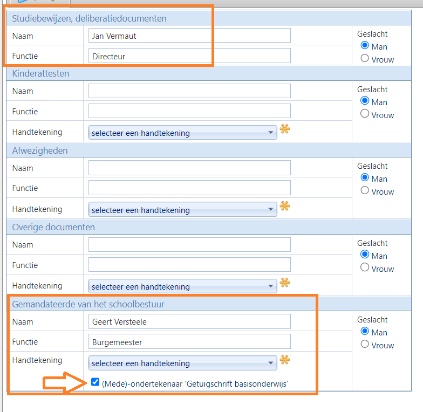The width and height of the screenshot is (423, 412).
Task: Click the Afwezigheden Functie text field
Action: (x=190, y=188)
